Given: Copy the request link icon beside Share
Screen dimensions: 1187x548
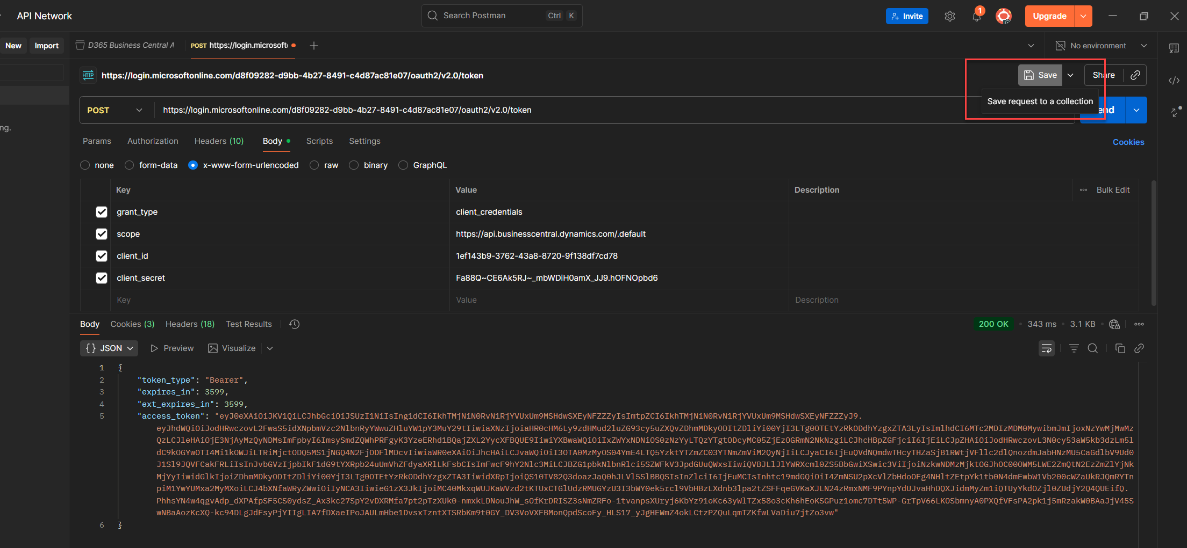Looking at the screenshot, I should point(1135,75).
